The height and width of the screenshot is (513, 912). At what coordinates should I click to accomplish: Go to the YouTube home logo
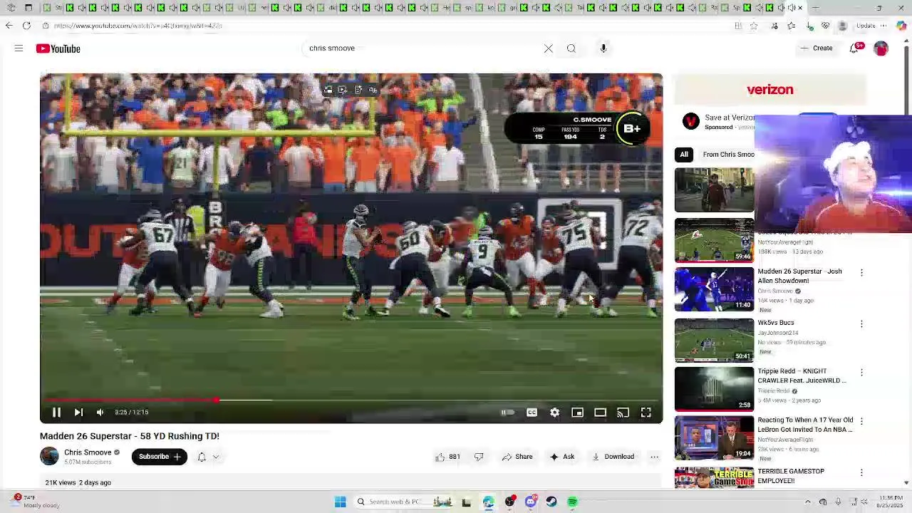pos(58,48)
